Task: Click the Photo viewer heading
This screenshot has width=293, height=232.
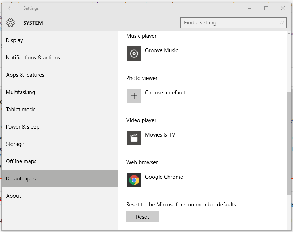Action: coord(142,78)
